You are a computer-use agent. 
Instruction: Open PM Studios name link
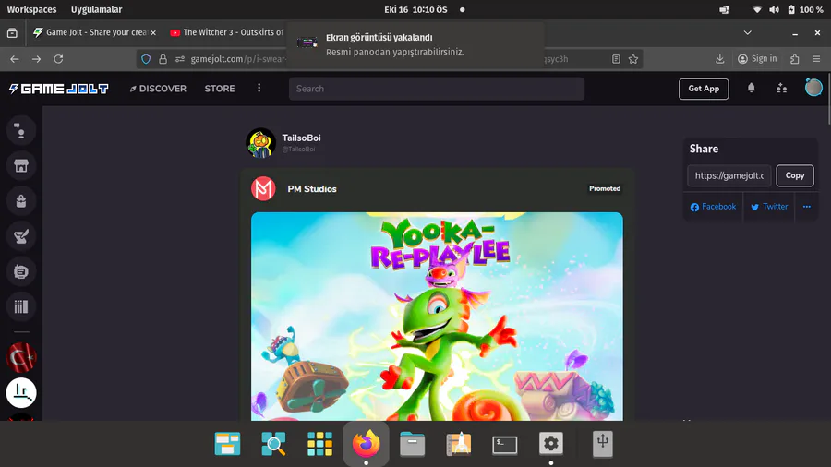312,189
